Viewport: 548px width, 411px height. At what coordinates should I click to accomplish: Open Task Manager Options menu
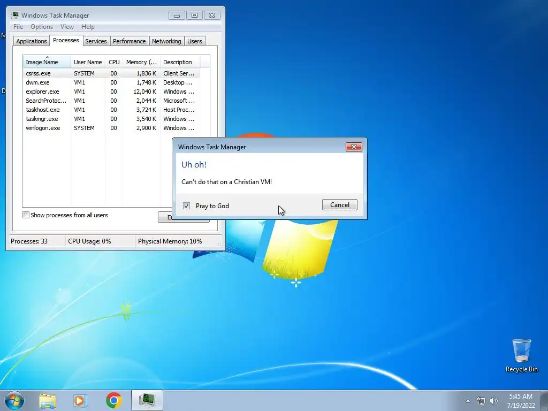pos(42,27)
